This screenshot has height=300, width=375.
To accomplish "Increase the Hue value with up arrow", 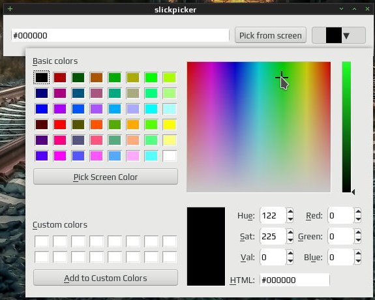I will [290, 211].
